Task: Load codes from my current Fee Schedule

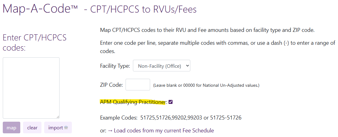Action: click(164, 131)
